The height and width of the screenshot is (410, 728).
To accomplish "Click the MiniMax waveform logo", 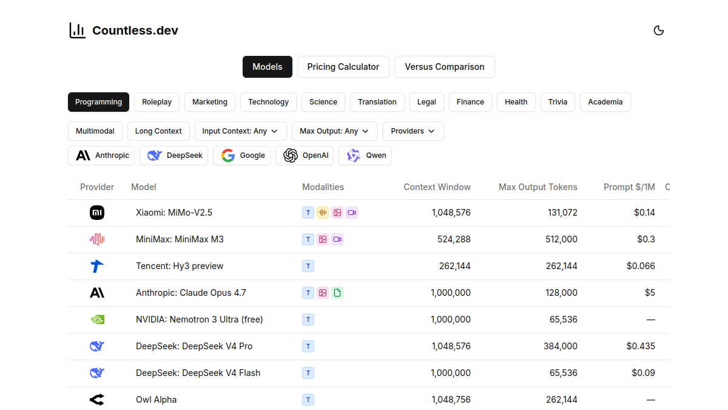I will (x=97, y=239).
